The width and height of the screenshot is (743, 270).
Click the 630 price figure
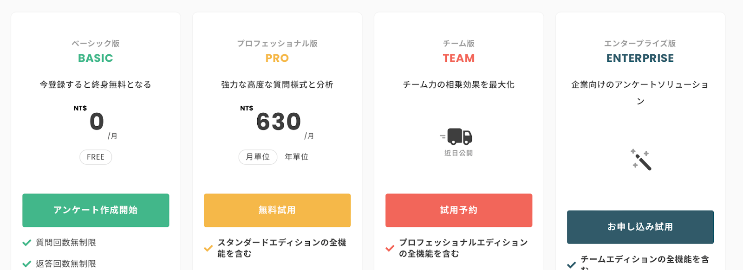[279, 122]
